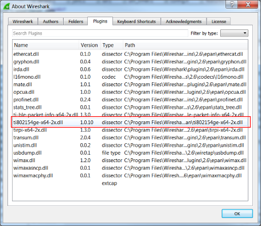Viewport: 261px width, 226px height.
Task: Select the profinet.dll plugin row
Action: point(130,99)
